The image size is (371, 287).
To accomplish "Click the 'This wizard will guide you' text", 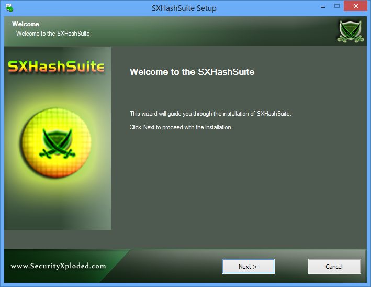I will tap(210, 114).
